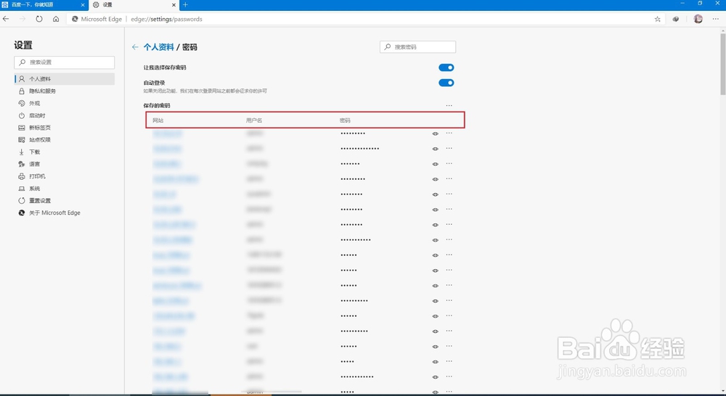Click the 密码 column header
This screenshot has height=396, width=726.
pyautogui.click(x=345, y=120)
